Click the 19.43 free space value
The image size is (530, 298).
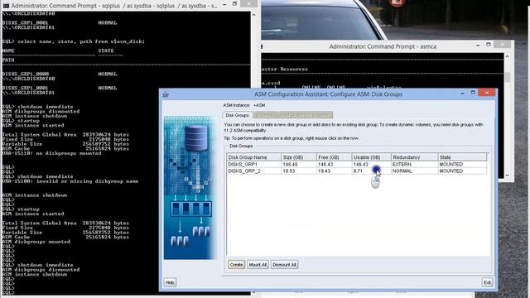[324, 171]
